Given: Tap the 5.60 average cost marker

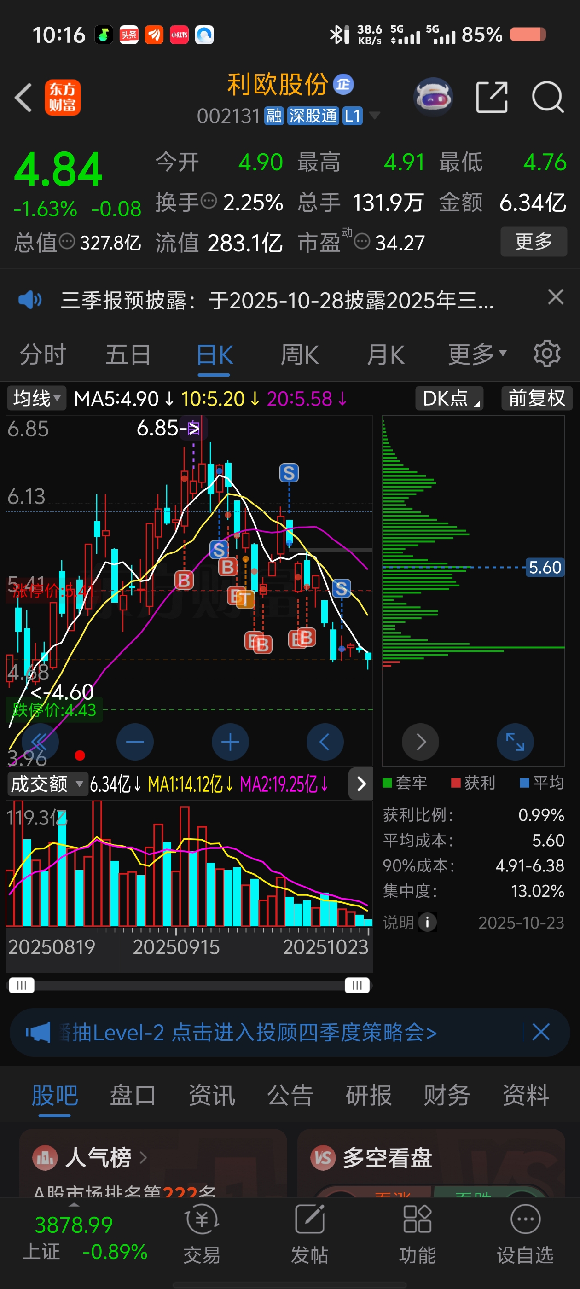Looking at the screenshot, I should pyautogui.click(x=545, y=568).
